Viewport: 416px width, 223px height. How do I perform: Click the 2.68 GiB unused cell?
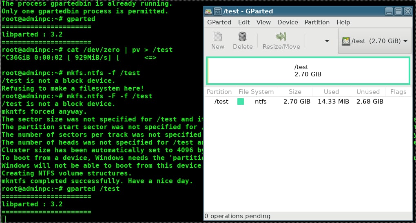pyautogui.click(x=370, y=102)
